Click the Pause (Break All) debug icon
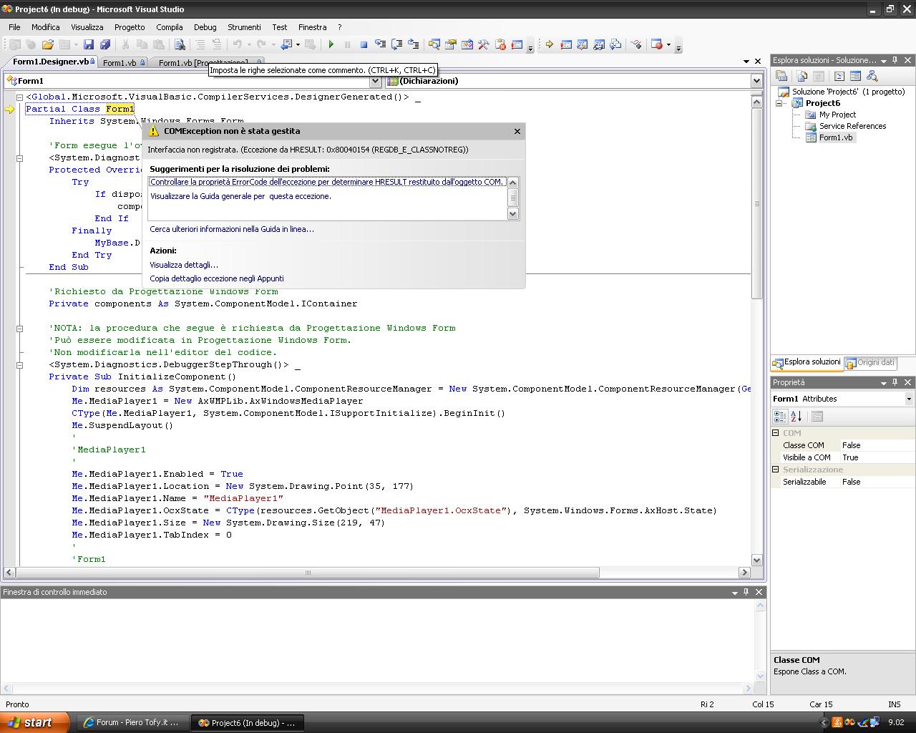This screenshot has height=733, width=916. click(x=347, y=44)
